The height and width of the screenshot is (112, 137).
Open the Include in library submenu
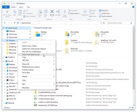pos(37,70)
